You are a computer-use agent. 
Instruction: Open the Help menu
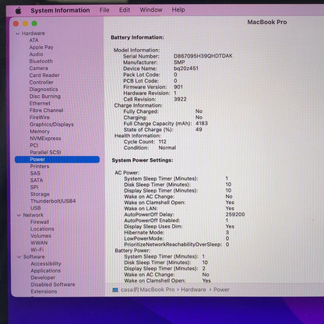(178, 10)
